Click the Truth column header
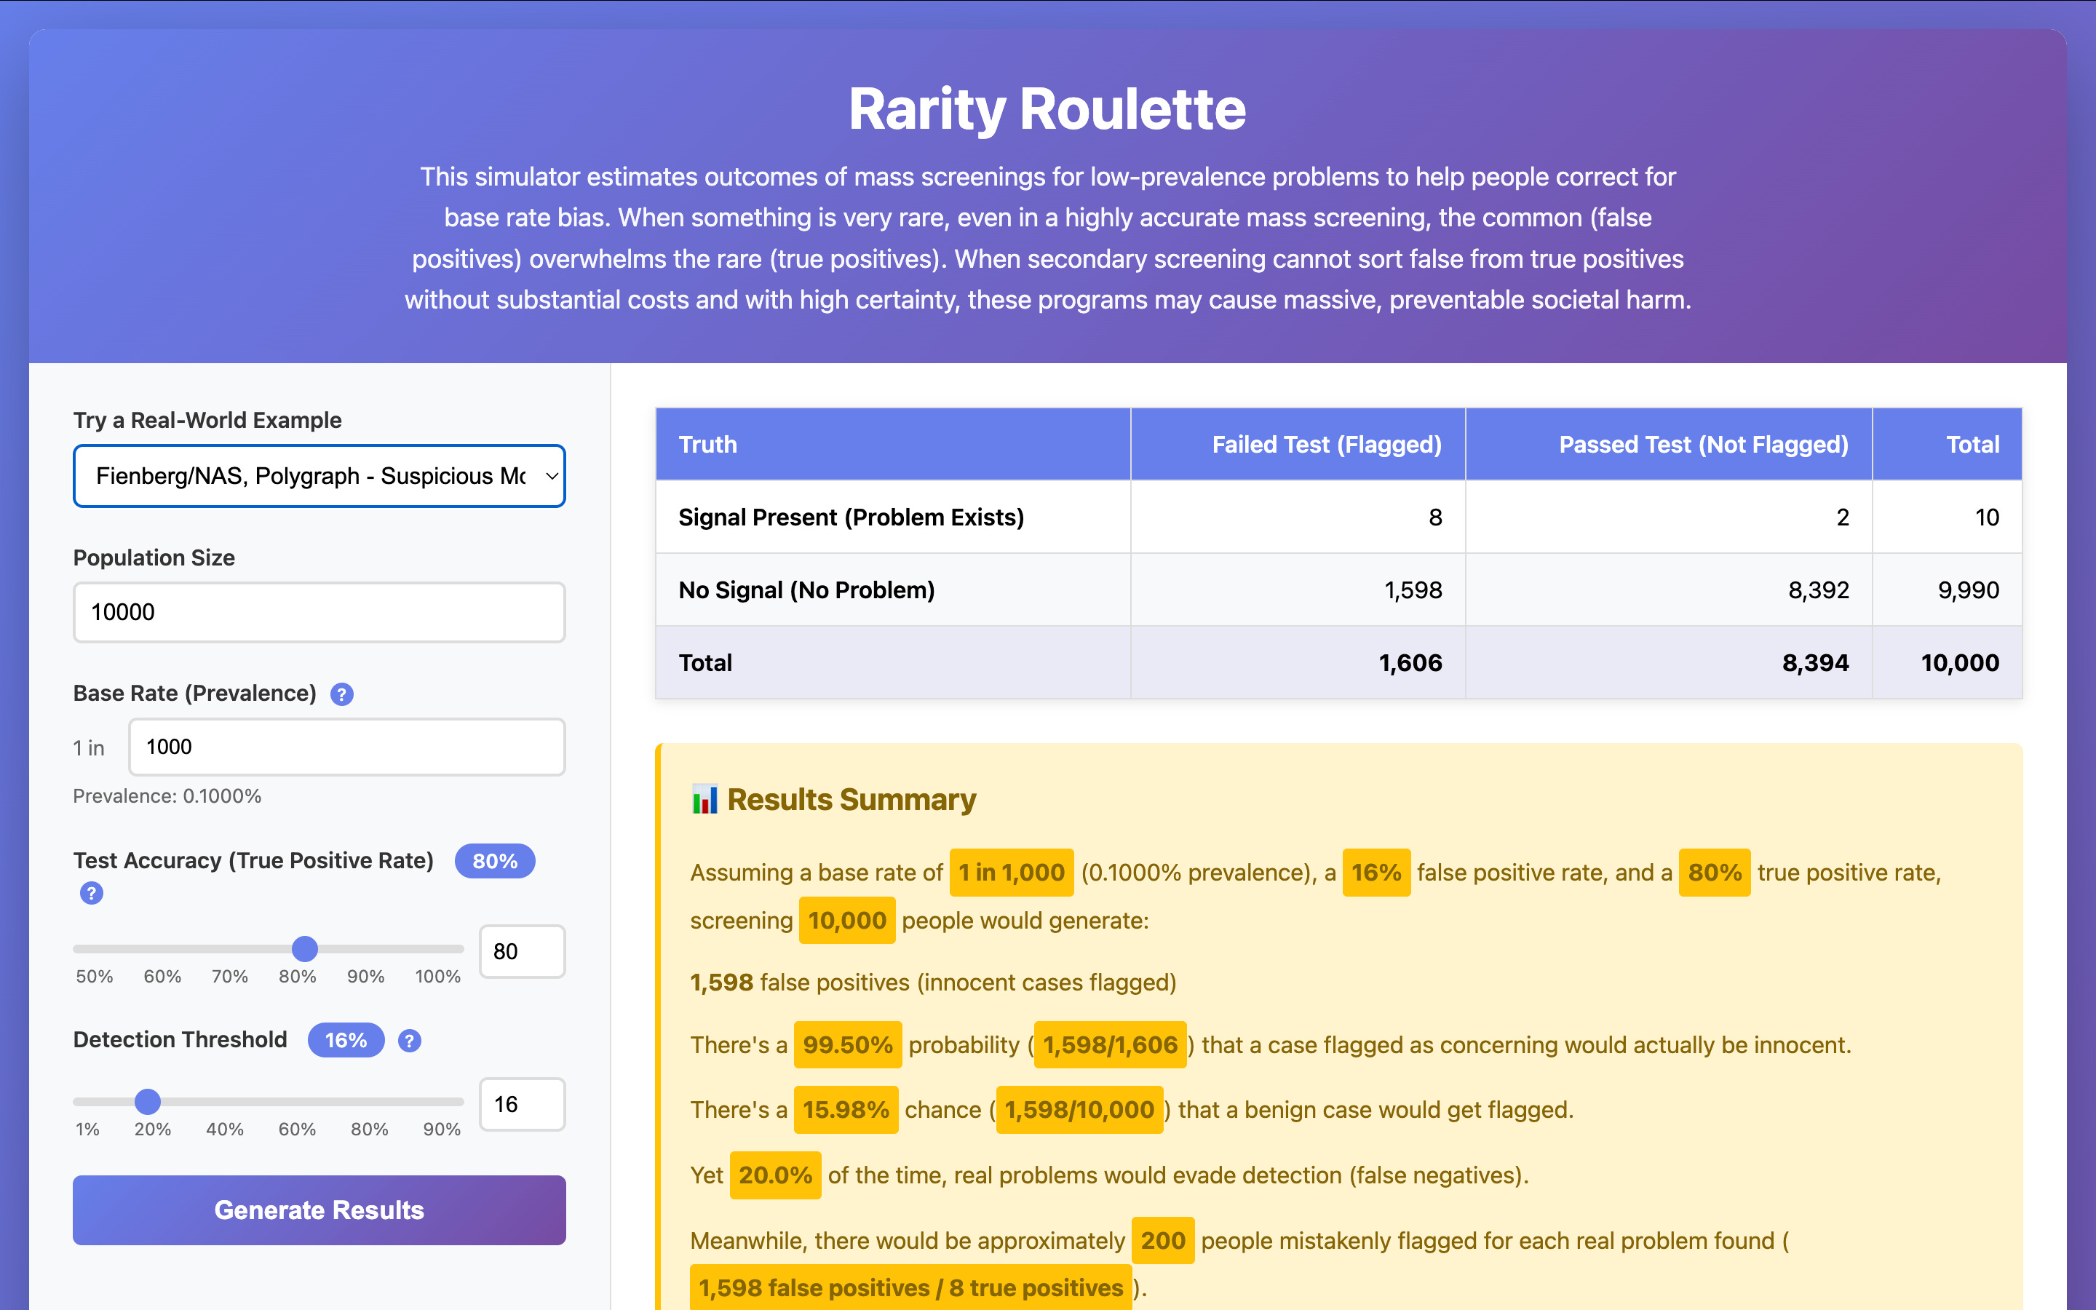2096x1310 pixels. coord(707,445)
